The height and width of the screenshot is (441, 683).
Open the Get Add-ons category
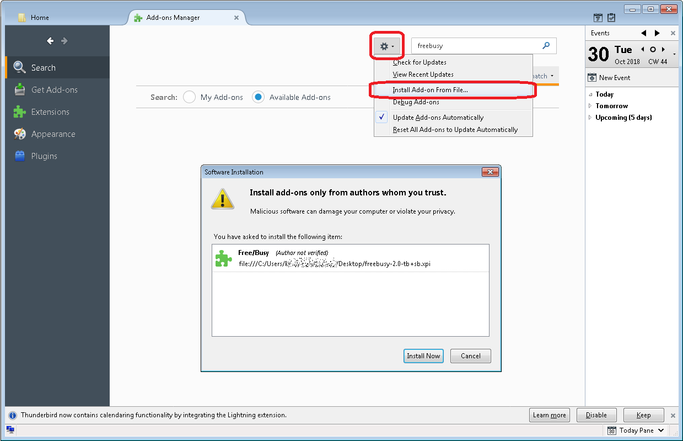(57, 89)
